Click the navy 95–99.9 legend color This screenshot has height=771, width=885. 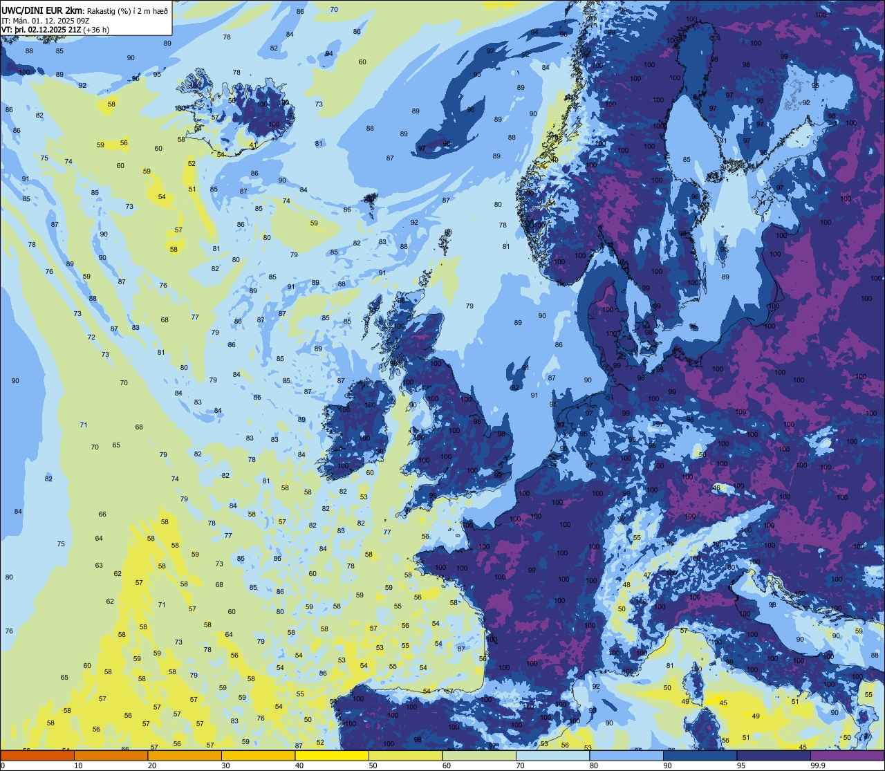click(x=774, y=755)
